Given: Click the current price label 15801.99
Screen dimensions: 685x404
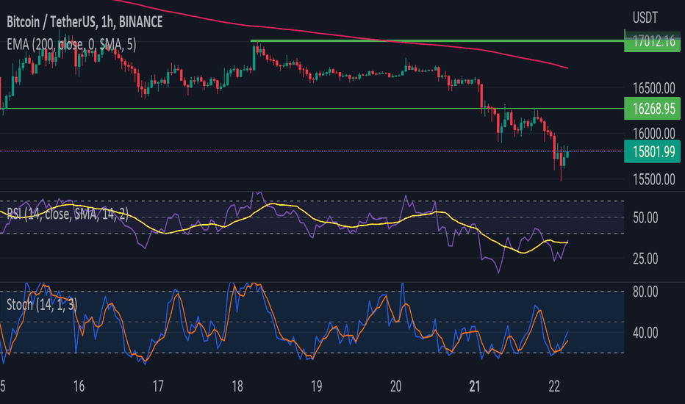Looking at the screenshot, I should (x=652, y=151).
